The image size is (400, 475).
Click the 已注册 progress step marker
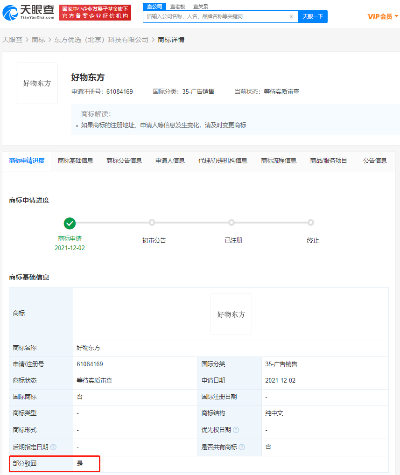[x=232, y=223]
